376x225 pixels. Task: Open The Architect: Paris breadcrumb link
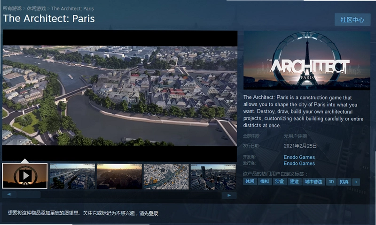[72, 8]
